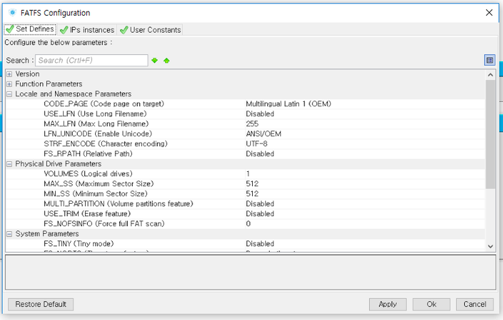Image resolution: width=503 pixels, height=320 pixels.
Task: Select the FS_NOFSINFO (Force full FAT scan) row
Action: pyautogui.click(x=245, y=224)
